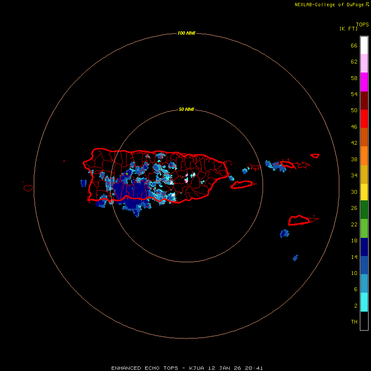Click the 'TOPS' legend title
Screen dimensions: 371x371
tap(362, 24)
